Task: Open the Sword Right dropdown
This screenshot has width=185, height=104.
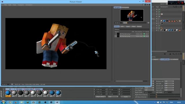Action: pos(149,88)
